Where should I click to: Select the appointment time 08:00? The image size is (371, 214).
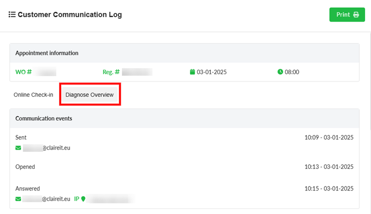pos(292,72)
